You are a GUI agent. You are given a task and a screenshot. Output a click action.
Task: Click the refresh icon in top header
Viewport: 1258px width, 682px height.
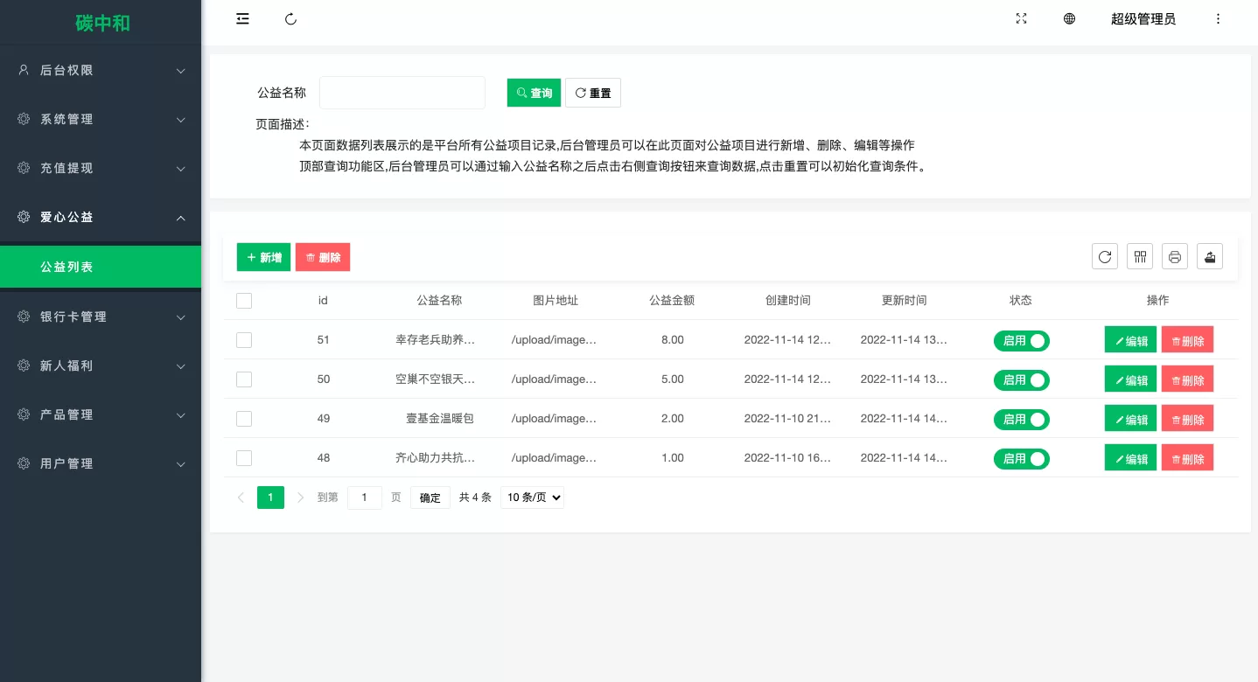(291, 19)
